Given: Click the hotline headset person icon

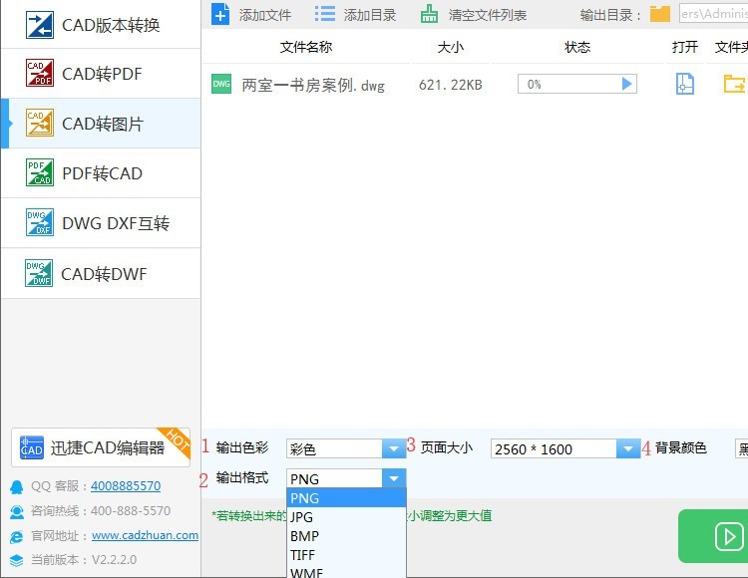Looking at the screenshot, I should (x=17, y=512).
